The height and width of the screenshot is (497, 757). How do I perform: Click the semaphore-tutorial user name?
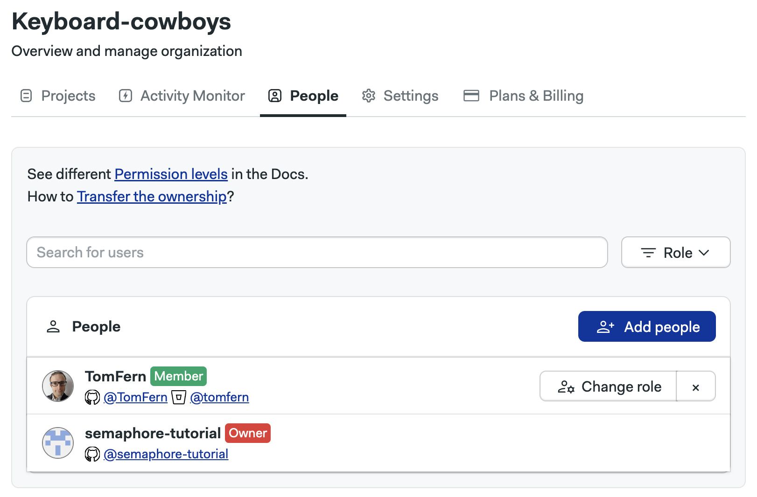tap(153, 433)
